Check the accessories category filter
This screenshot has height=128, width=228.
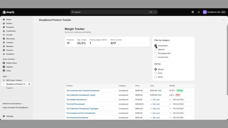tap(156, 57)
